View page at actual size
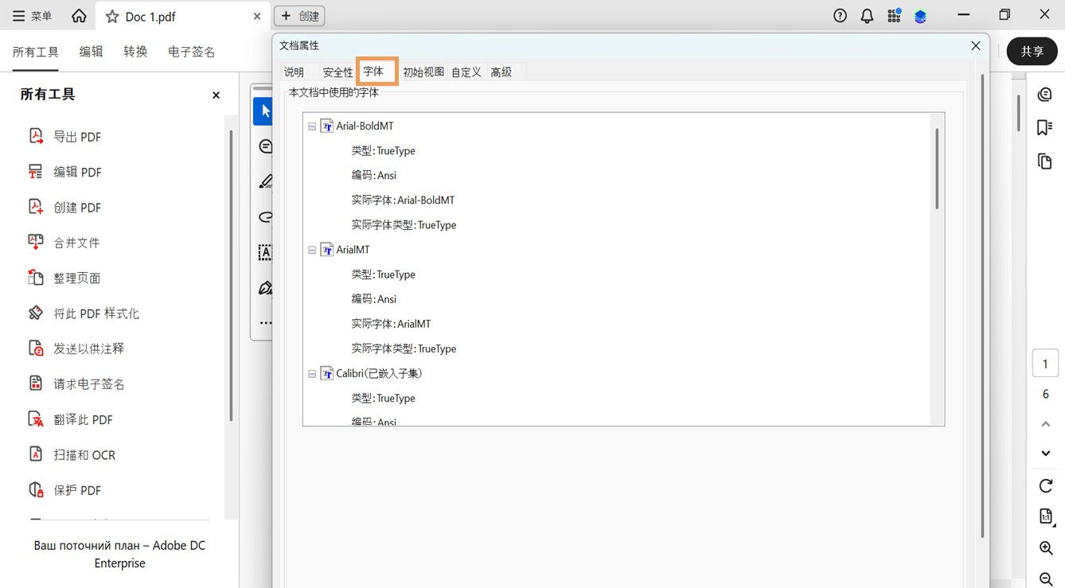The width and height of the screenshot is (1065, 588). pyautogui.click(x=1045, y=516)
